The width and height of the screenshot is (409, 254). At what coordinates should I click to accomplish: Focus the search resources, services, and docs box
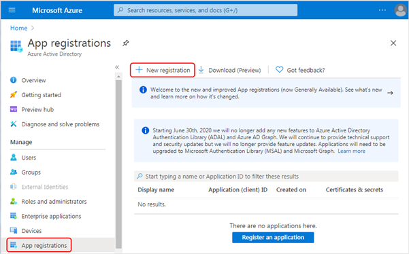(x=206, y=10)
